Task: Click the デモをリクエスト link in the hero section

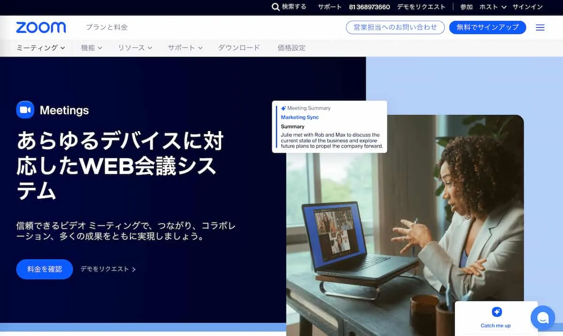Action: [108, 269]
